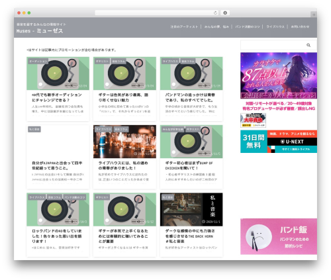331x280 pixels.
Task: Click the ギタリスト tag on the ギターは色気 card
Action: [102, 61]
